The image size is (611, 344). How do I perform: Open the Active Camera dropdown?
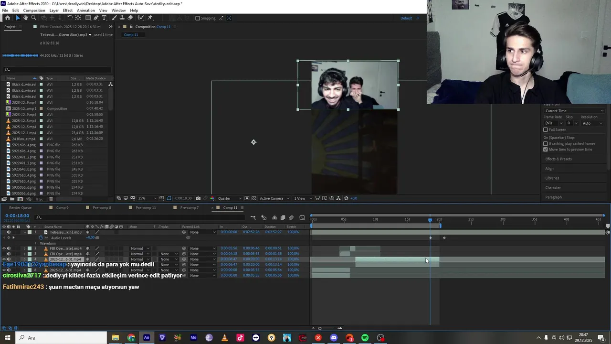point(274,198)
